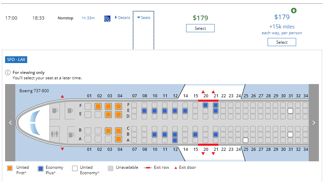Click the orange United First legend swatch
325x182 pixels.
(x=10, y=168)
